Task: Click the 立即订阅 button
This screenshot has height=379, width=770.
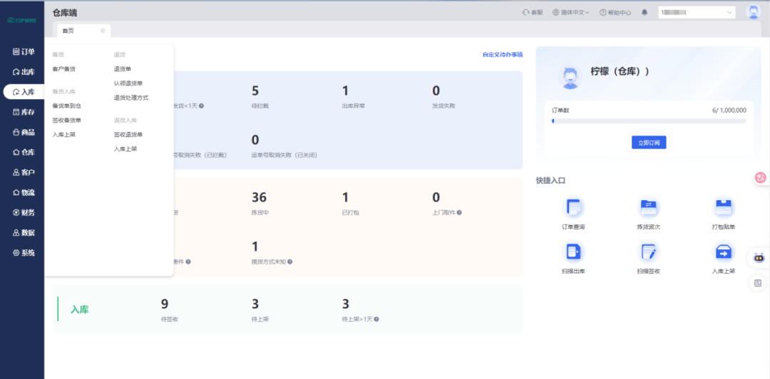Action: [x=648, y=142]
